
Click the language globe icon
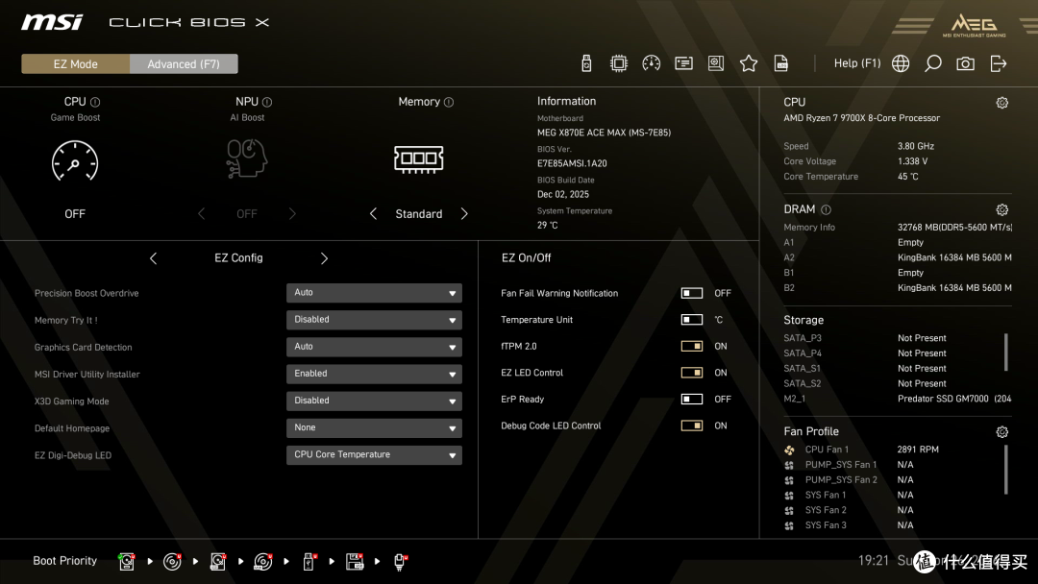[901, 63]
